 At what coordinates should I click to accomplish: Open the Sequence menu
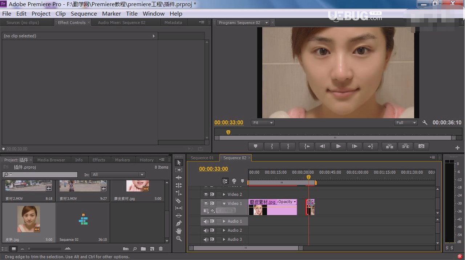pyautogui.click(x=84, y=14)
